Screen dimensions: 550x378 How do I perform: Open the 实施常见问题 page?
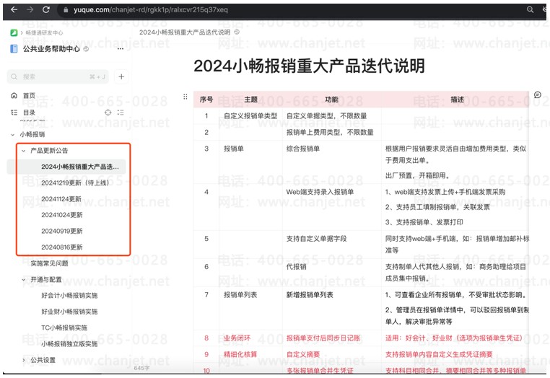click(49, 263)
